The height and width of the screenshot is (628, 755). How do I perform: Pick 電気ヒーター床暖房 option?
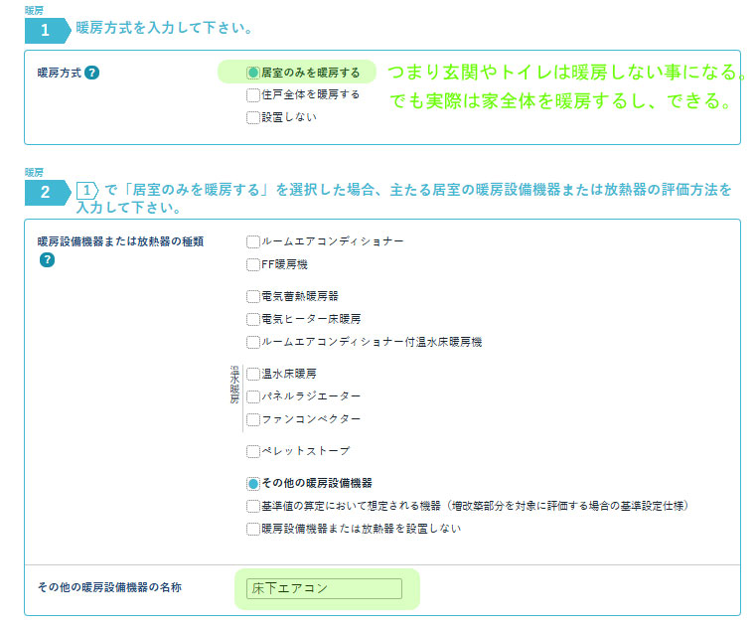pyautogui.click(x=253, y=319)
